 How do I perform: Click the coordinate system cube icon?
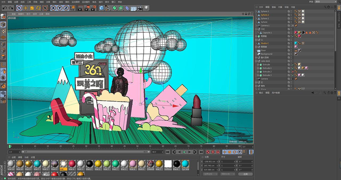click(72, 8)
